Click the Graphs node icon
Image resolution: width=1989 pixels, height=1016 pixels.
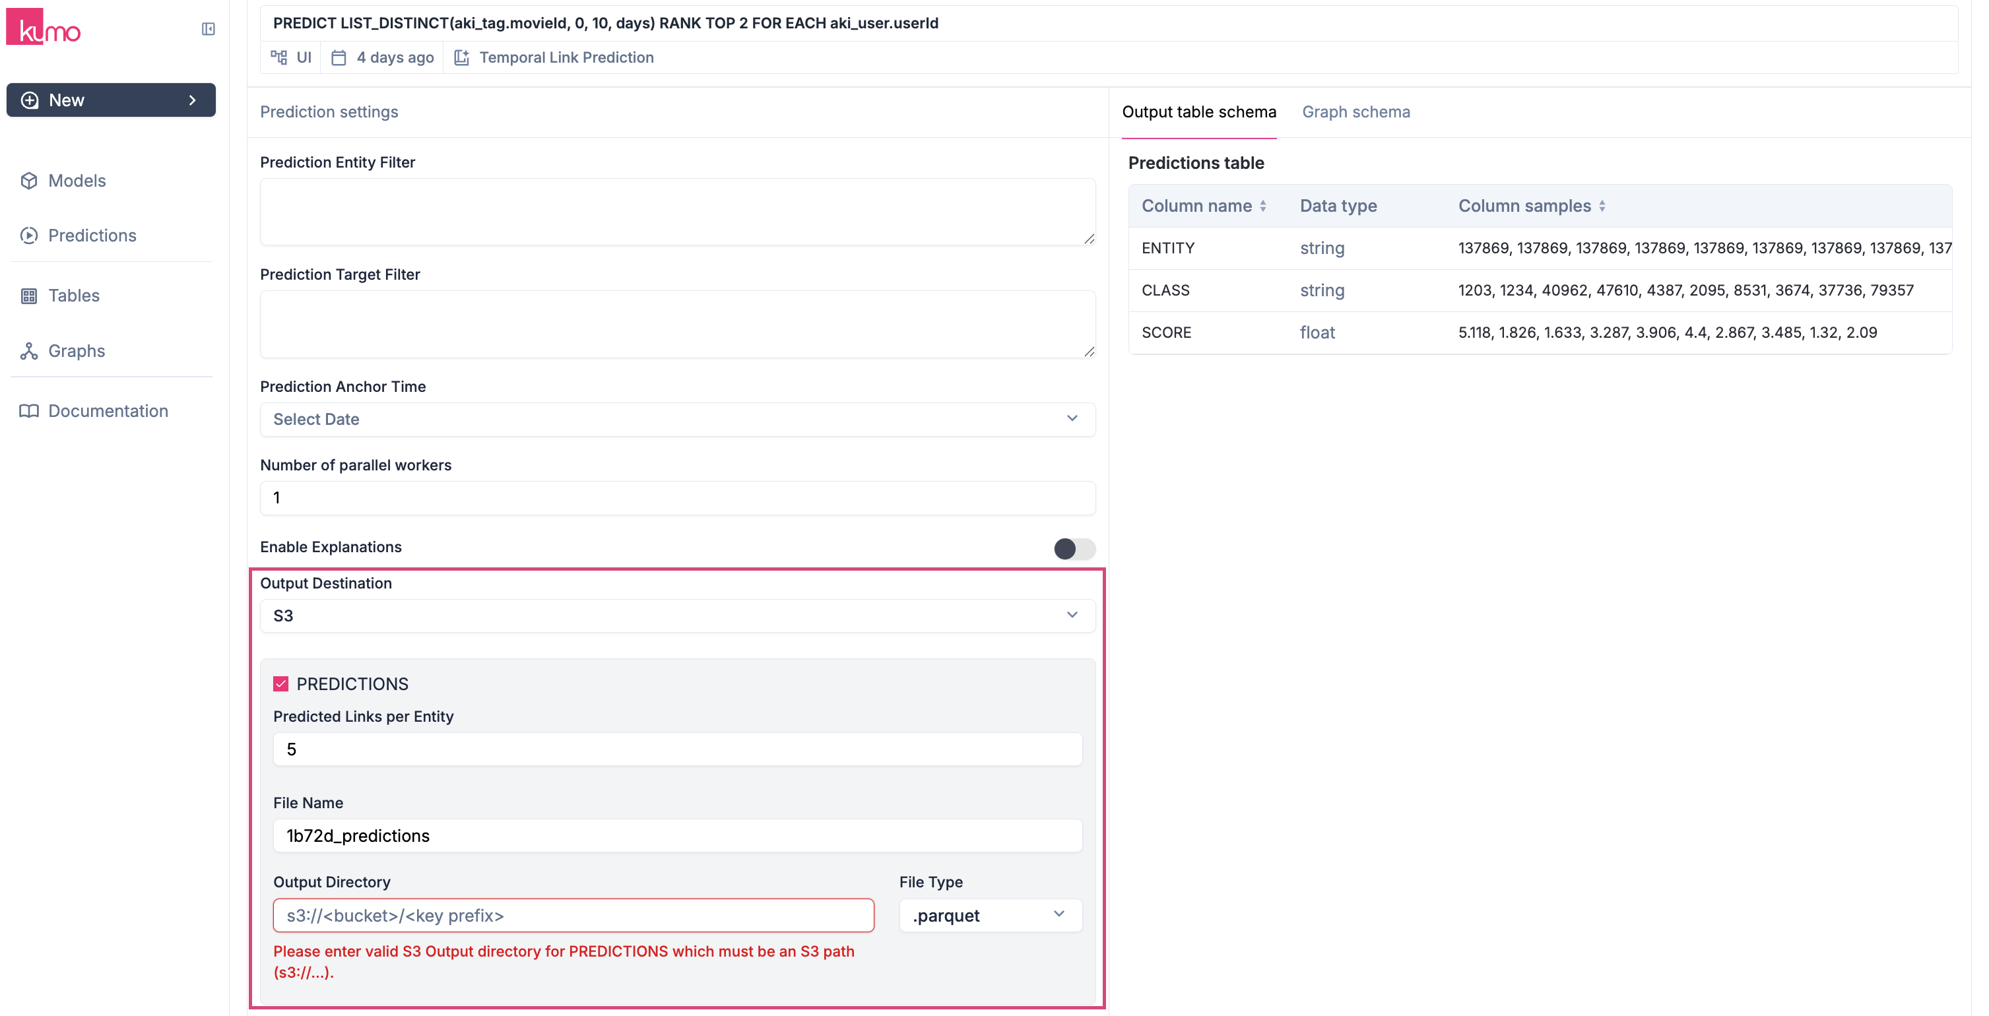tap(29, 351)
